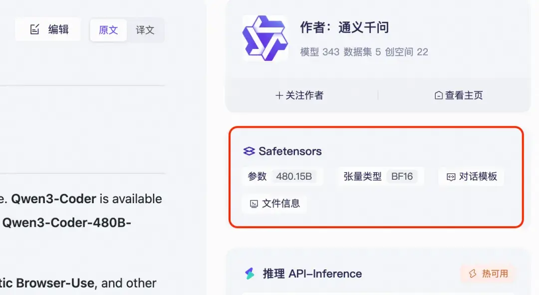Click the 480.15B parameter count value
This screenshot has height=295, width=539.
(x=294, y=177)
